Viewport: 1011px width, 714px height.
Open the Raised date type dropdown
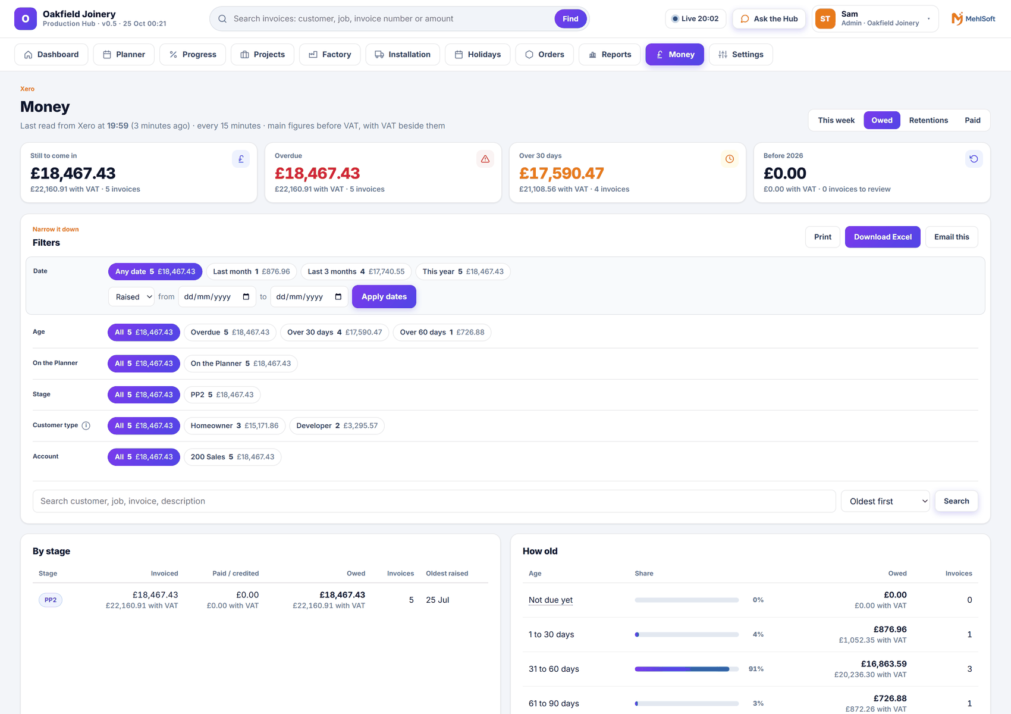[x=131, y=297]
